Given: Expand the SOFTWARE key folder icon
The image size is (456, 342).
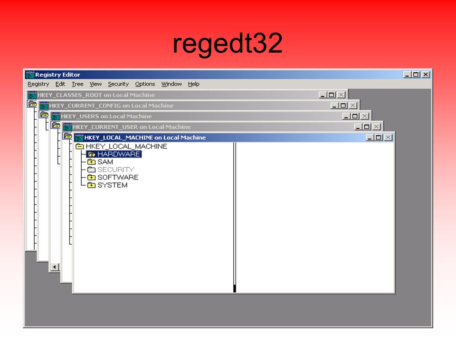Looking at the screenshot, I should (x=91, y=177).
